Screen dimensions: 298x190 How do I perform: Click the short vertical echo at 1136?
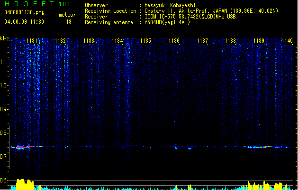coord(176,146)
